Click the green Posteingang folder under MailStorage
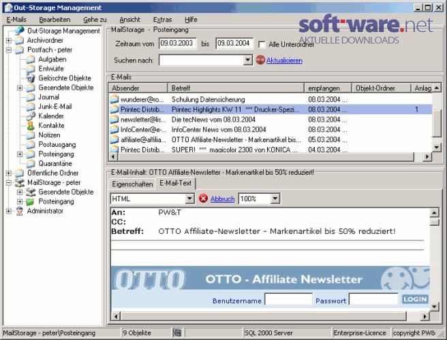 30,202
